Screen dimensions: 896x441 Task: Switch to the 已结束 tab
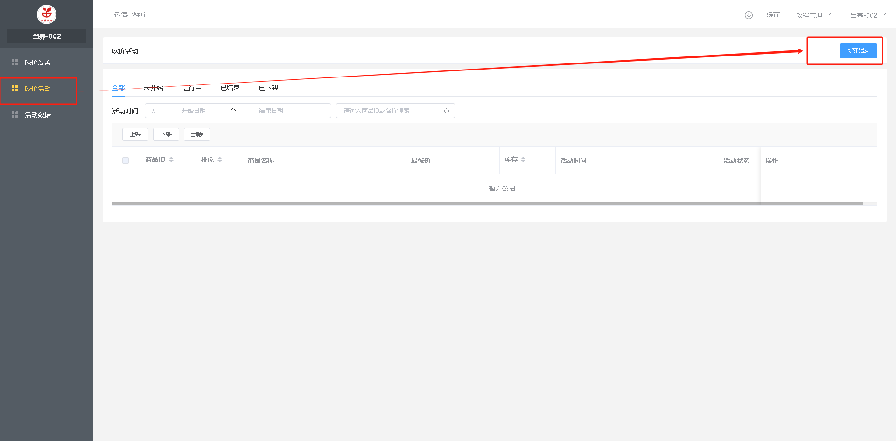pos(230,88)
